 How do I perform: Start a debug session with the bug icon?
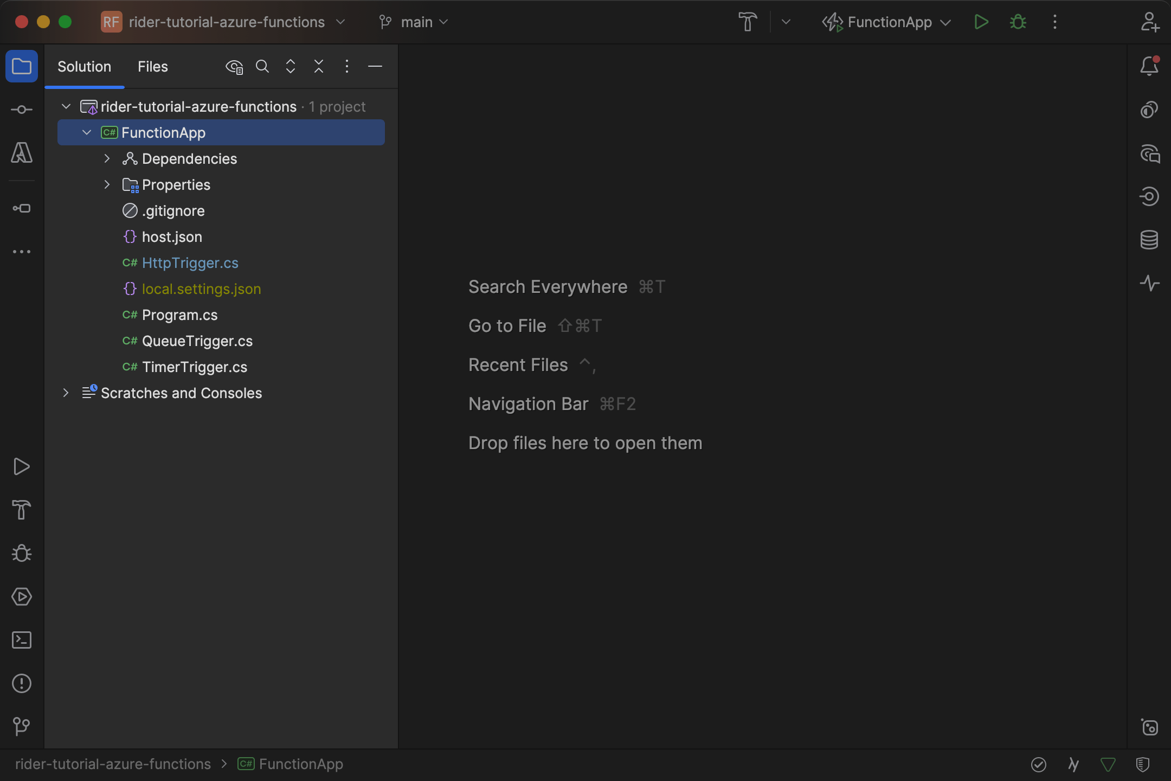(x=1018, y=22)
